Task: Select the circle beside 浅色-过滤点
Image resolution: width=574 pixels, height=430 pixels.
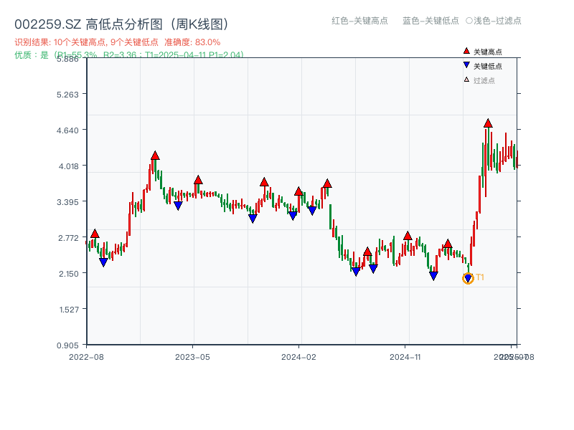Action: [469, 21]
